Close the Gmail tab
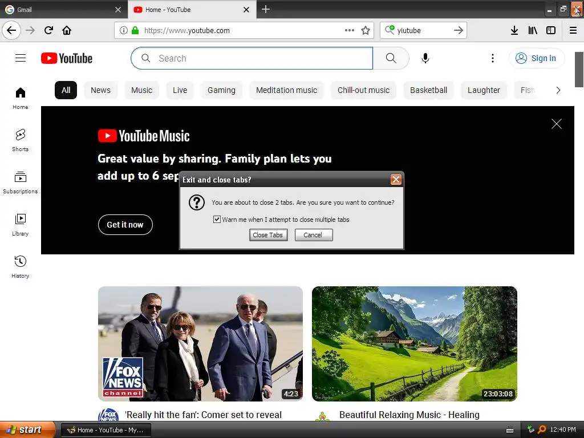The image size is (584, 438). click(118, 10)
